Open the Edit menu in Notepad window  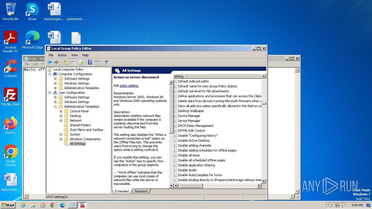35,64
